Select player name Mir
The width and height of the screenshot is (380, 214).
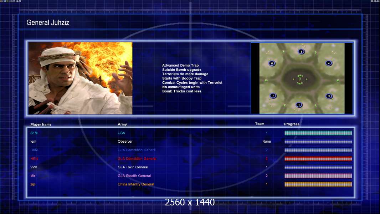tap(33, 176)
